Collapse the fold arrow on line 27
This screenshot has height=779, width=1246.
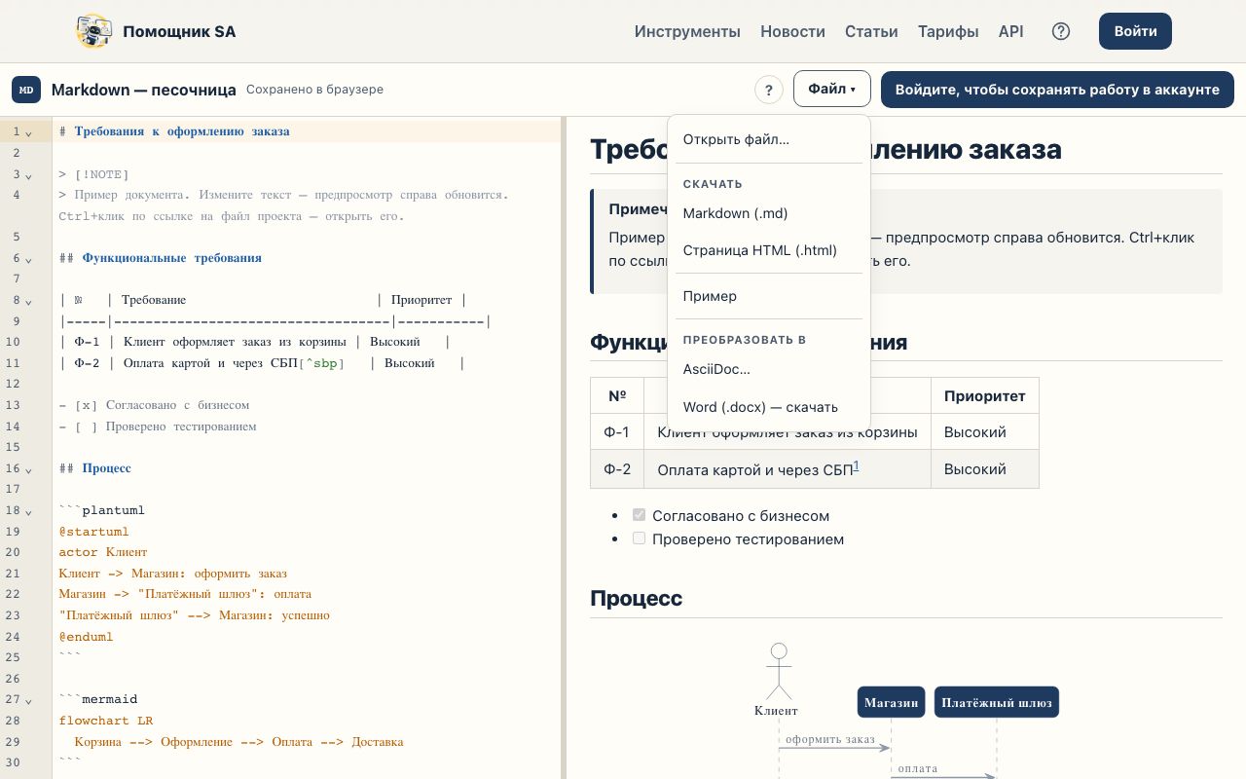point(28,699)
